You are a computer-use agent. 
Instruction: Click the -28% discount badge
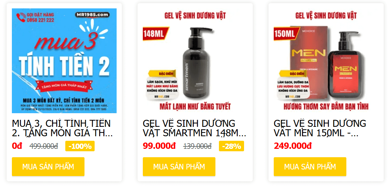click(x=231, y=146)
